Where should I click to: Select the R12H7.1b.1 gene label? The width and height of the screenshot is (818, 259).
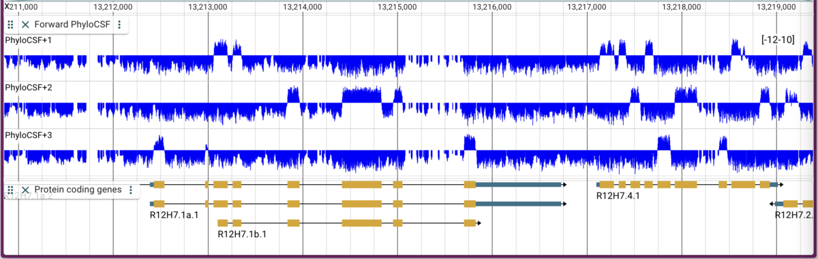(x=242, y=234)
